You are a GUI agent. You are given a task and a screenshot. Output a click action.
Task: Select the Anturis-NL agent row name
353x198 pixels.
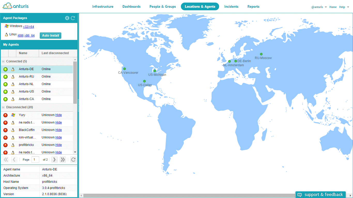[26, 84]
